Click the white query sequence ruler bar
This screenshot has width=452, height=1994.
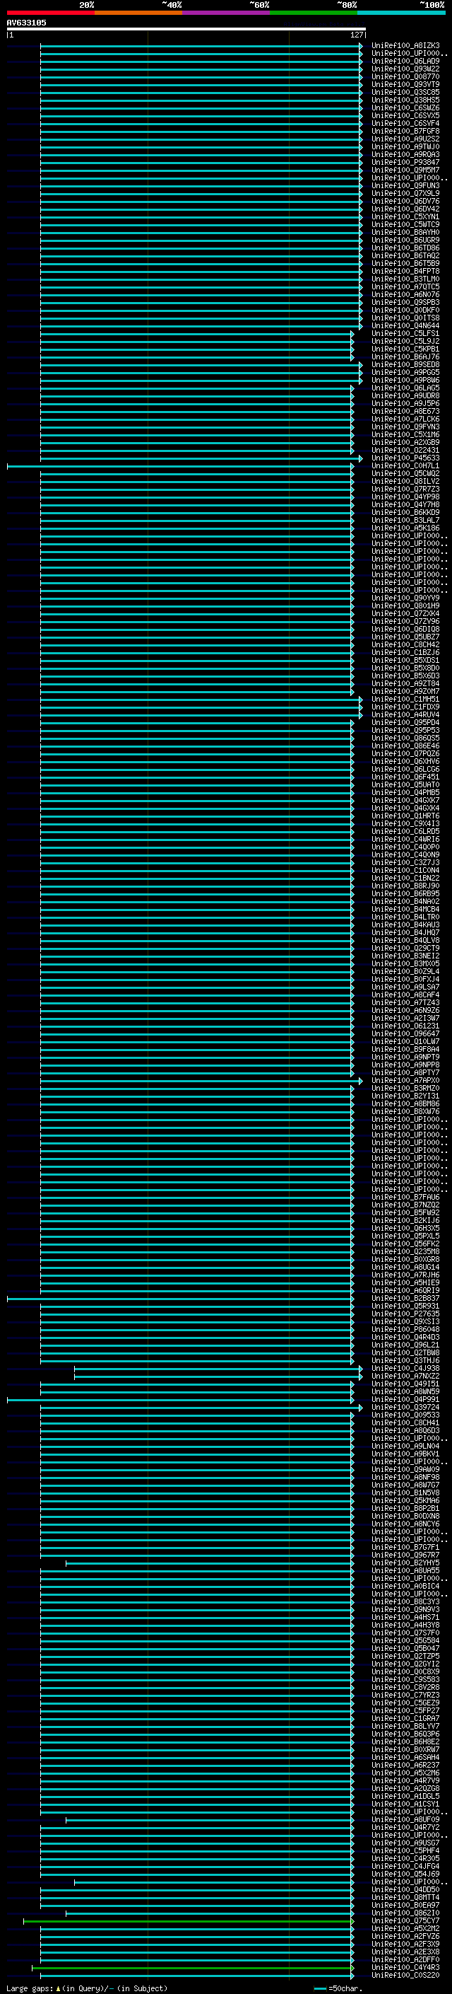click(186, 30)
